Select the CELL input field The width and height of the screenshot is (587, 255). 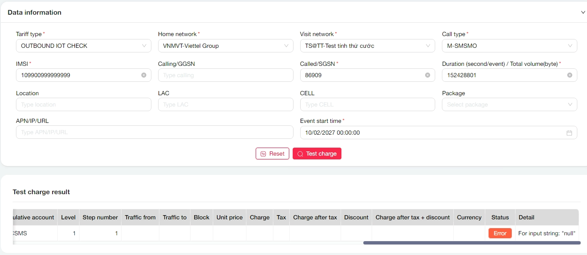pyautogui.click(x=367, y=104)
